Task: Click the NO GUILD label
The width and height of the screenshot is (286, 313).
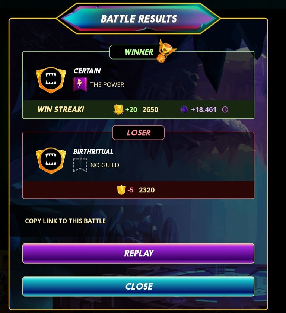Action: coord(105,165)
